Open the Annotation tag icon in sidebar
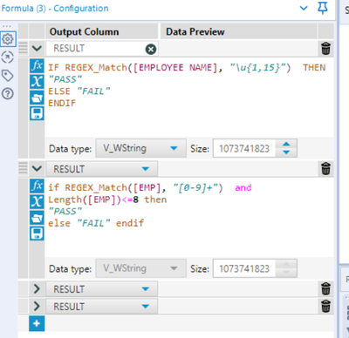This screenshot has width=349, height=338. click(8, 76)
